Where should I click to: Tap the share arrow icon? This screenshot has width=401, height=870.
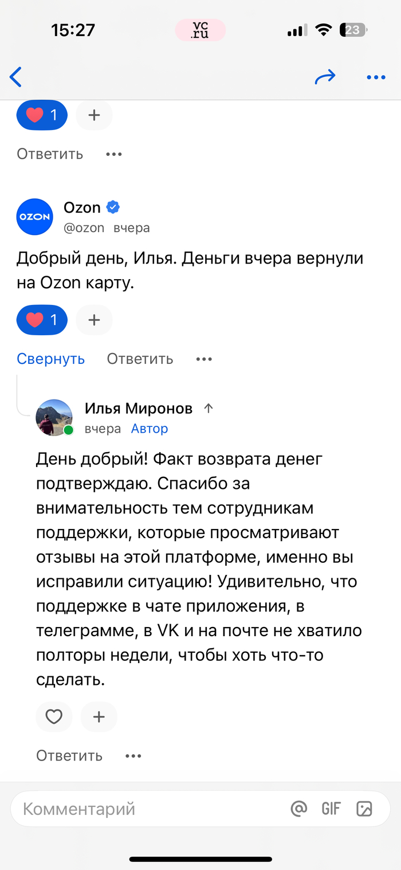(x=325, y=77)
